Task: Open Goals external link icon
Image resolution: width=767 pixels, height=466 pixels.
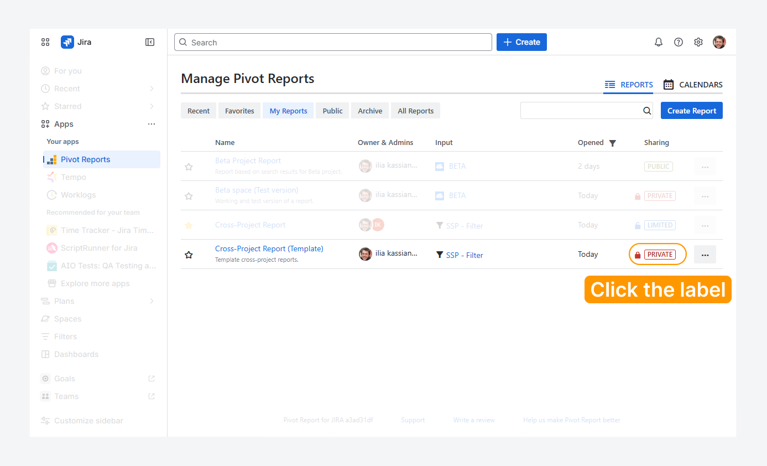Action: [152, 379]
